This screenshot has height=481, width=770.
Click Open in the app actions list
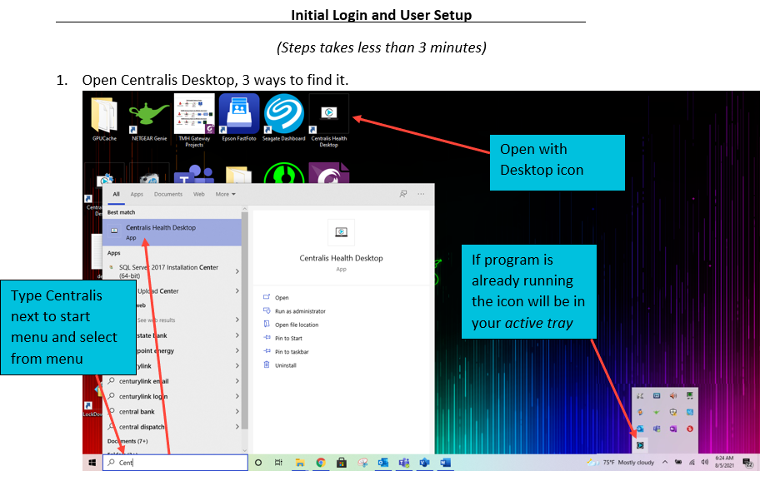click(282, 298)
